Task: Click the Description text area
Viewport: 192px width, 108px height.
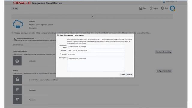Action: click(96, 64)
